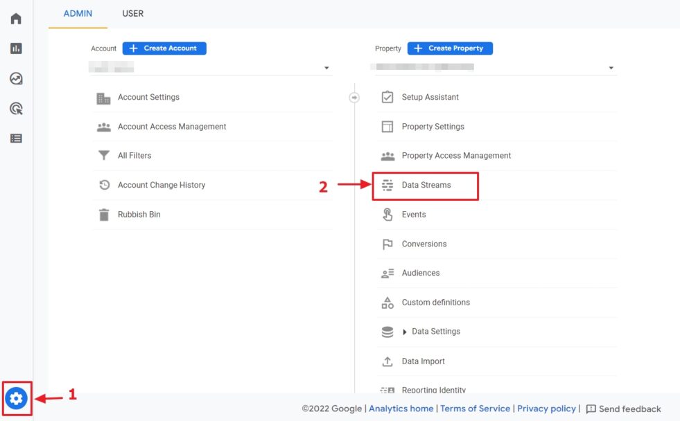
Task: Click the Account Access Management people icon
Action: pyautogui.click(x=104, y=127)
